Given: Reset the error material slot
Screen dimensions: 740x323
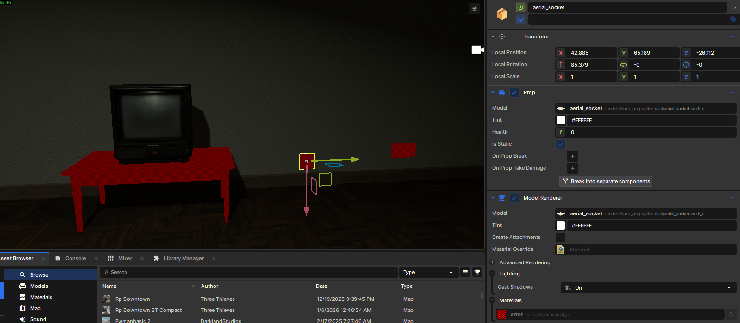Looking at the screenshot, I should (x=731, y=314).
